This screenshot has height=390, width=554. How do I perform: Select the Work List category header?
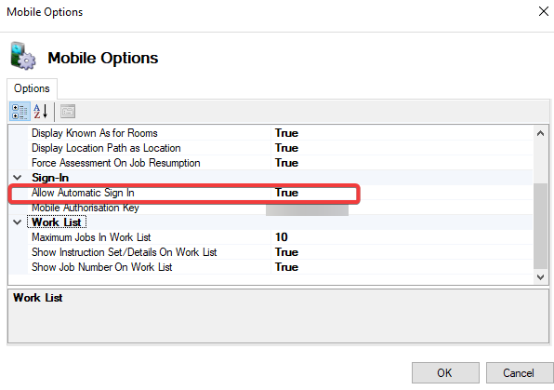point(57,222)
